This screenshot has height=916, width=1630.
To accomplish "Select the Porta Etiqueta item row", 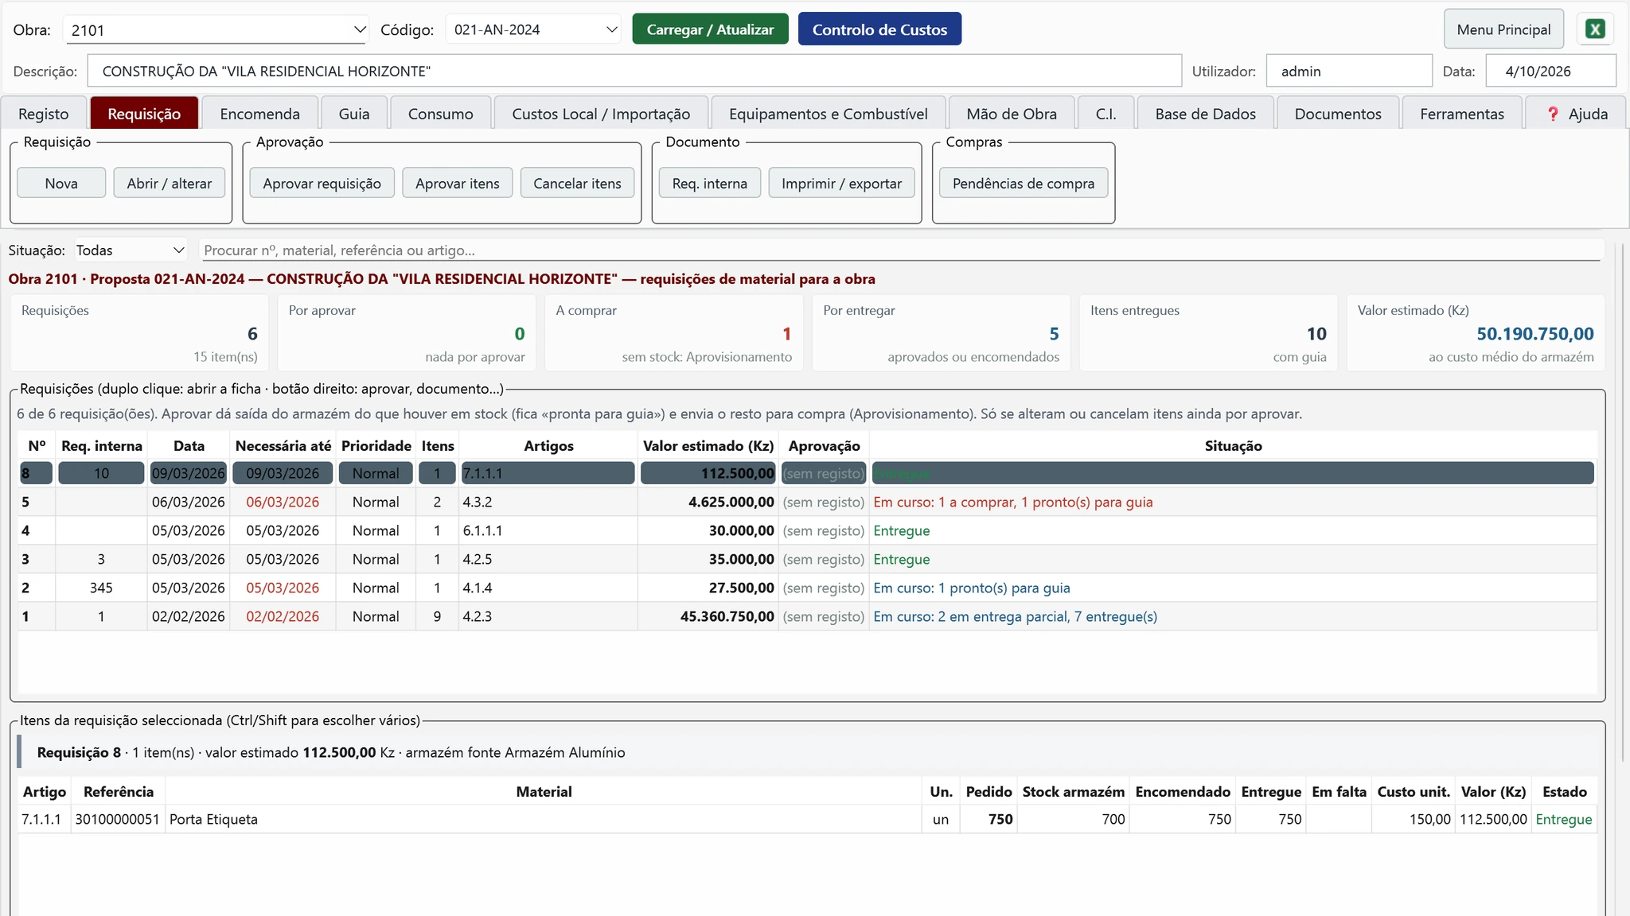I will coord(807,819).
